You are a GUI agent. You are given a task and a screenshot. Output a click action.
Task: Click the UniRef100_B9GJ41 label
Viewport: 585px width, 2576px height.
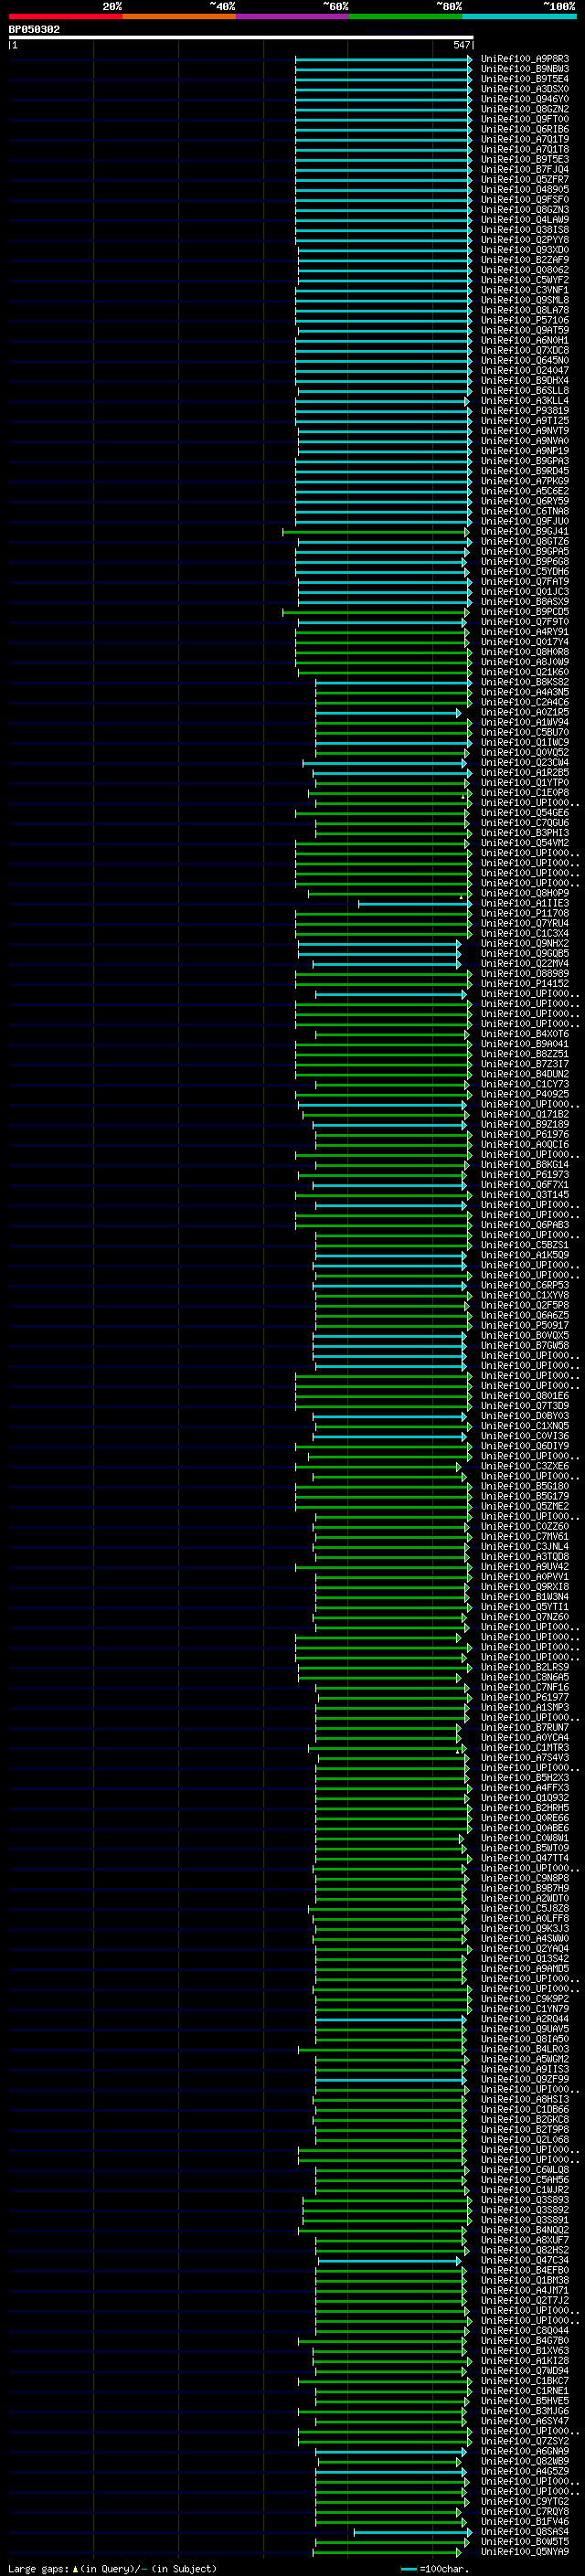coord(524,531)
